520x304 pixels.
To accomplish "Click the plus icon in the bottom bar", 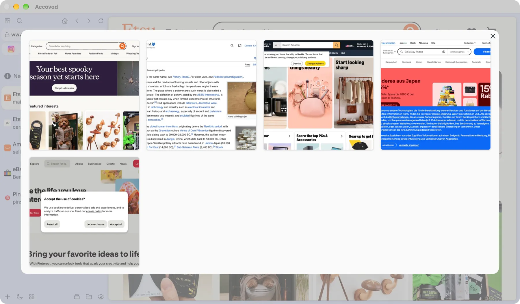I will click(x=8, y=297).
